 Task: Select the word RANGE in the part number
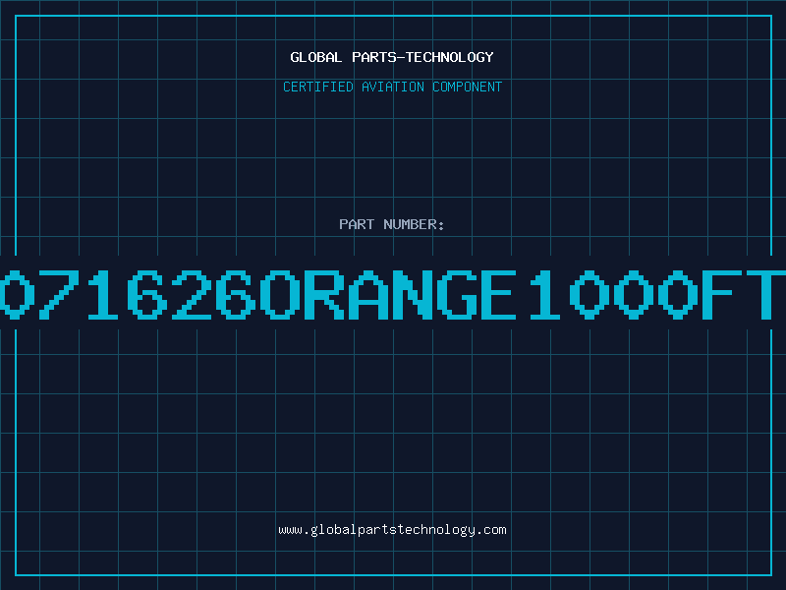pyautogui.click(x=410, y=294)
